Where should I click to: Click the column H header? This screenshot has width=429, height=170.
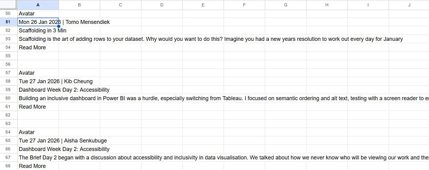pyautogui.click(x=327, y=5)
